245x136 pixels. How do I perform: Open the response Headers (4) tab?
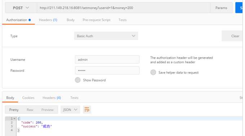point(52,98)
